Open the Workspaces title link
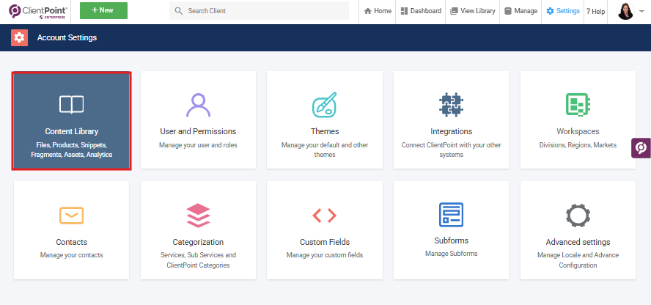651x305 pixels. click(x=578, y=131)
